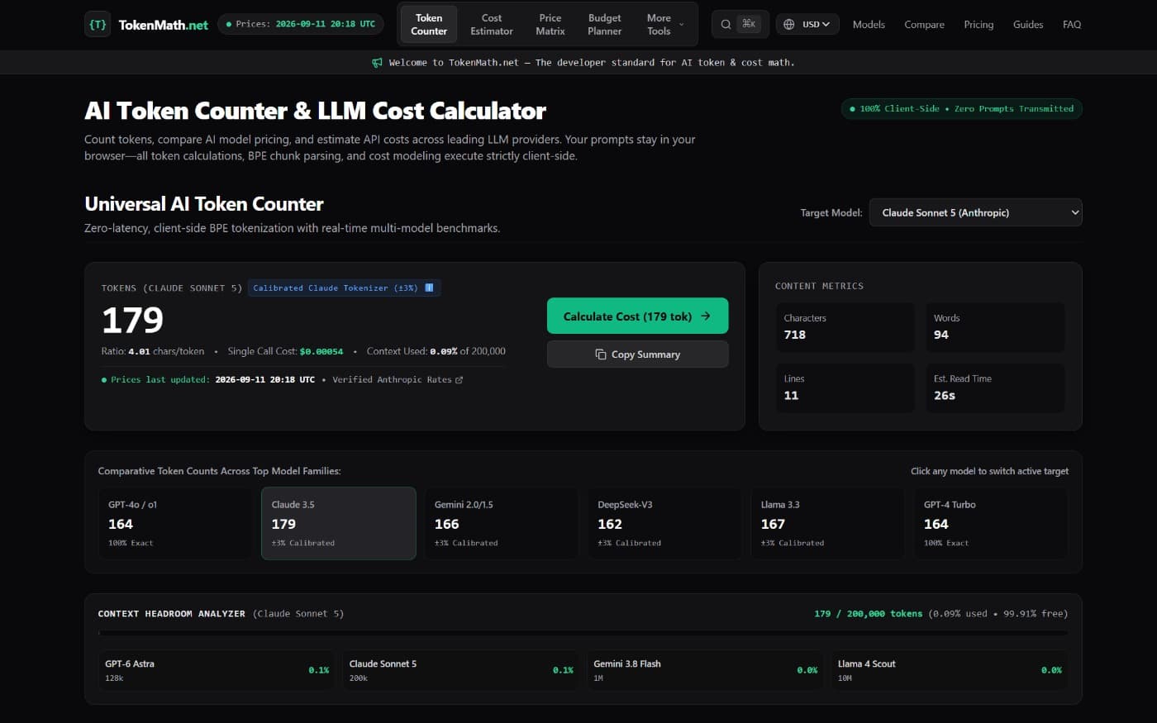Select the Llama 3.3 model card

coord(827,523)
